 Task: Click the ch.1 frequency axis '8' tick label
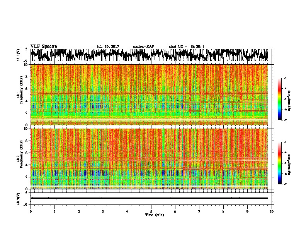pyautogui.click(x=27, y=77)
